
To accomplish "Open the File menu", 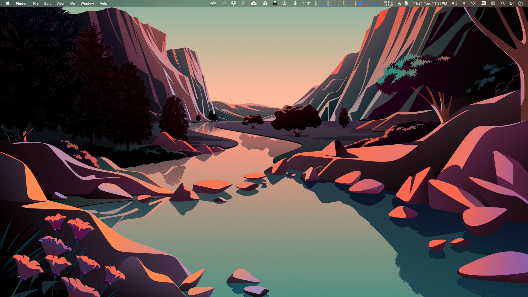I will click(x=35, y=3).
